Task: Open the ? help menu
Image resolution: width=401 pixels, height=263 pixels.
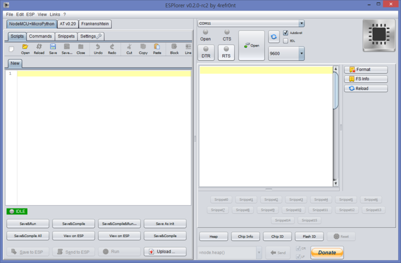Action: click(x=64, y=14)
